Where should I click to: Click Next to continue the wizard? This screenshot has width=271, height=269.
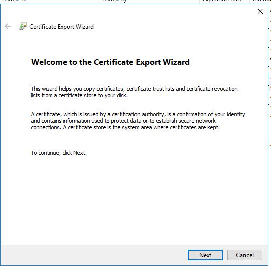pyautogui.click(x=205, y=255)
